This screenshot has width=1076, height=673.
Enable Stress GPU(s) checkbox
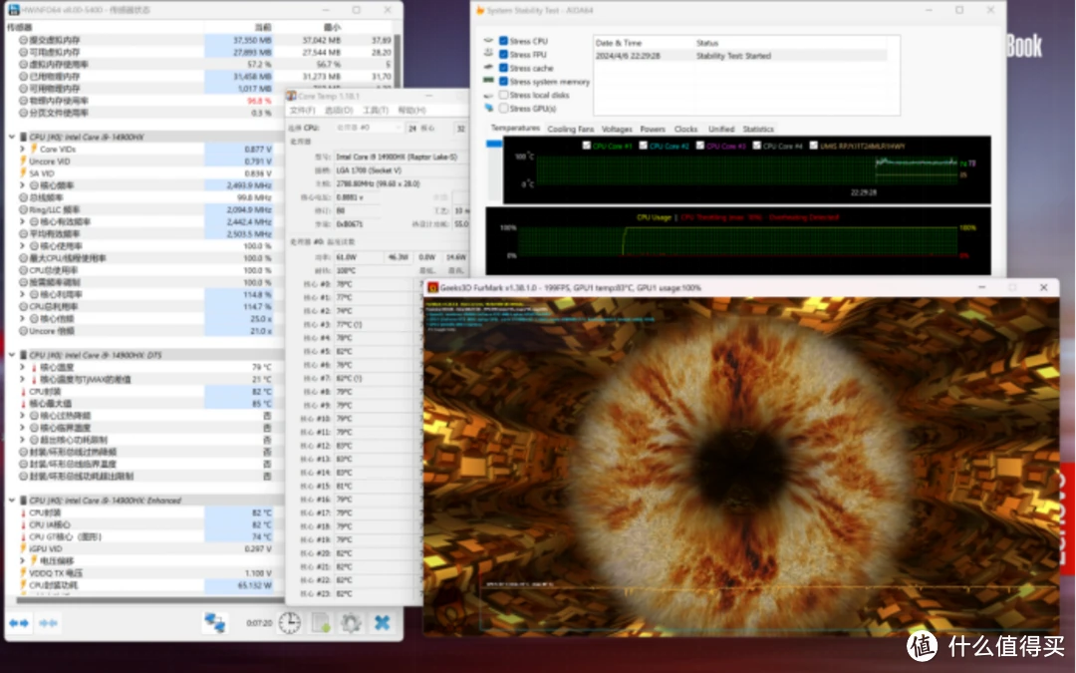[x=504, y=108]
